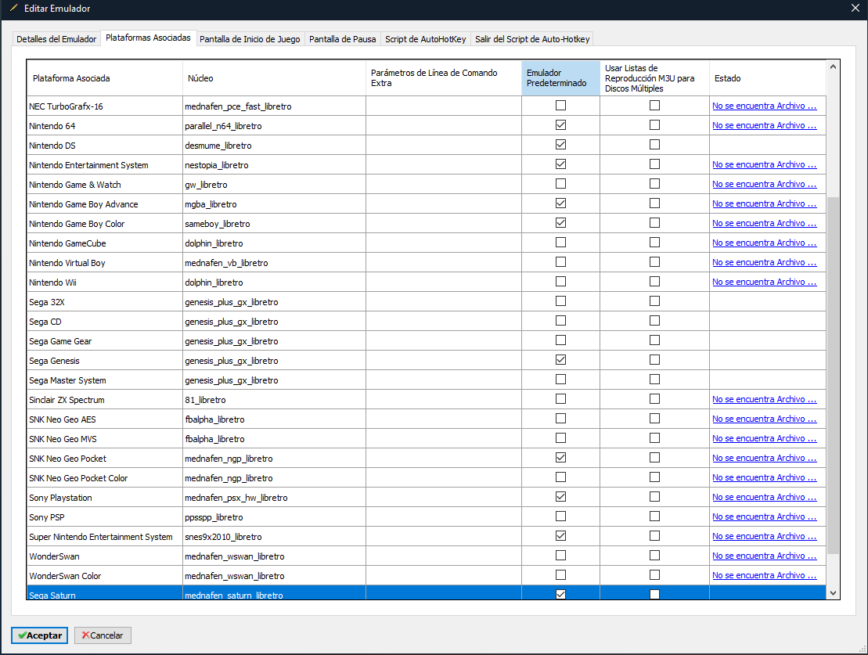Close the Editar Emulador window
Image resolution: width=868 pixels, height=655 pixels.
pos(855,8)
